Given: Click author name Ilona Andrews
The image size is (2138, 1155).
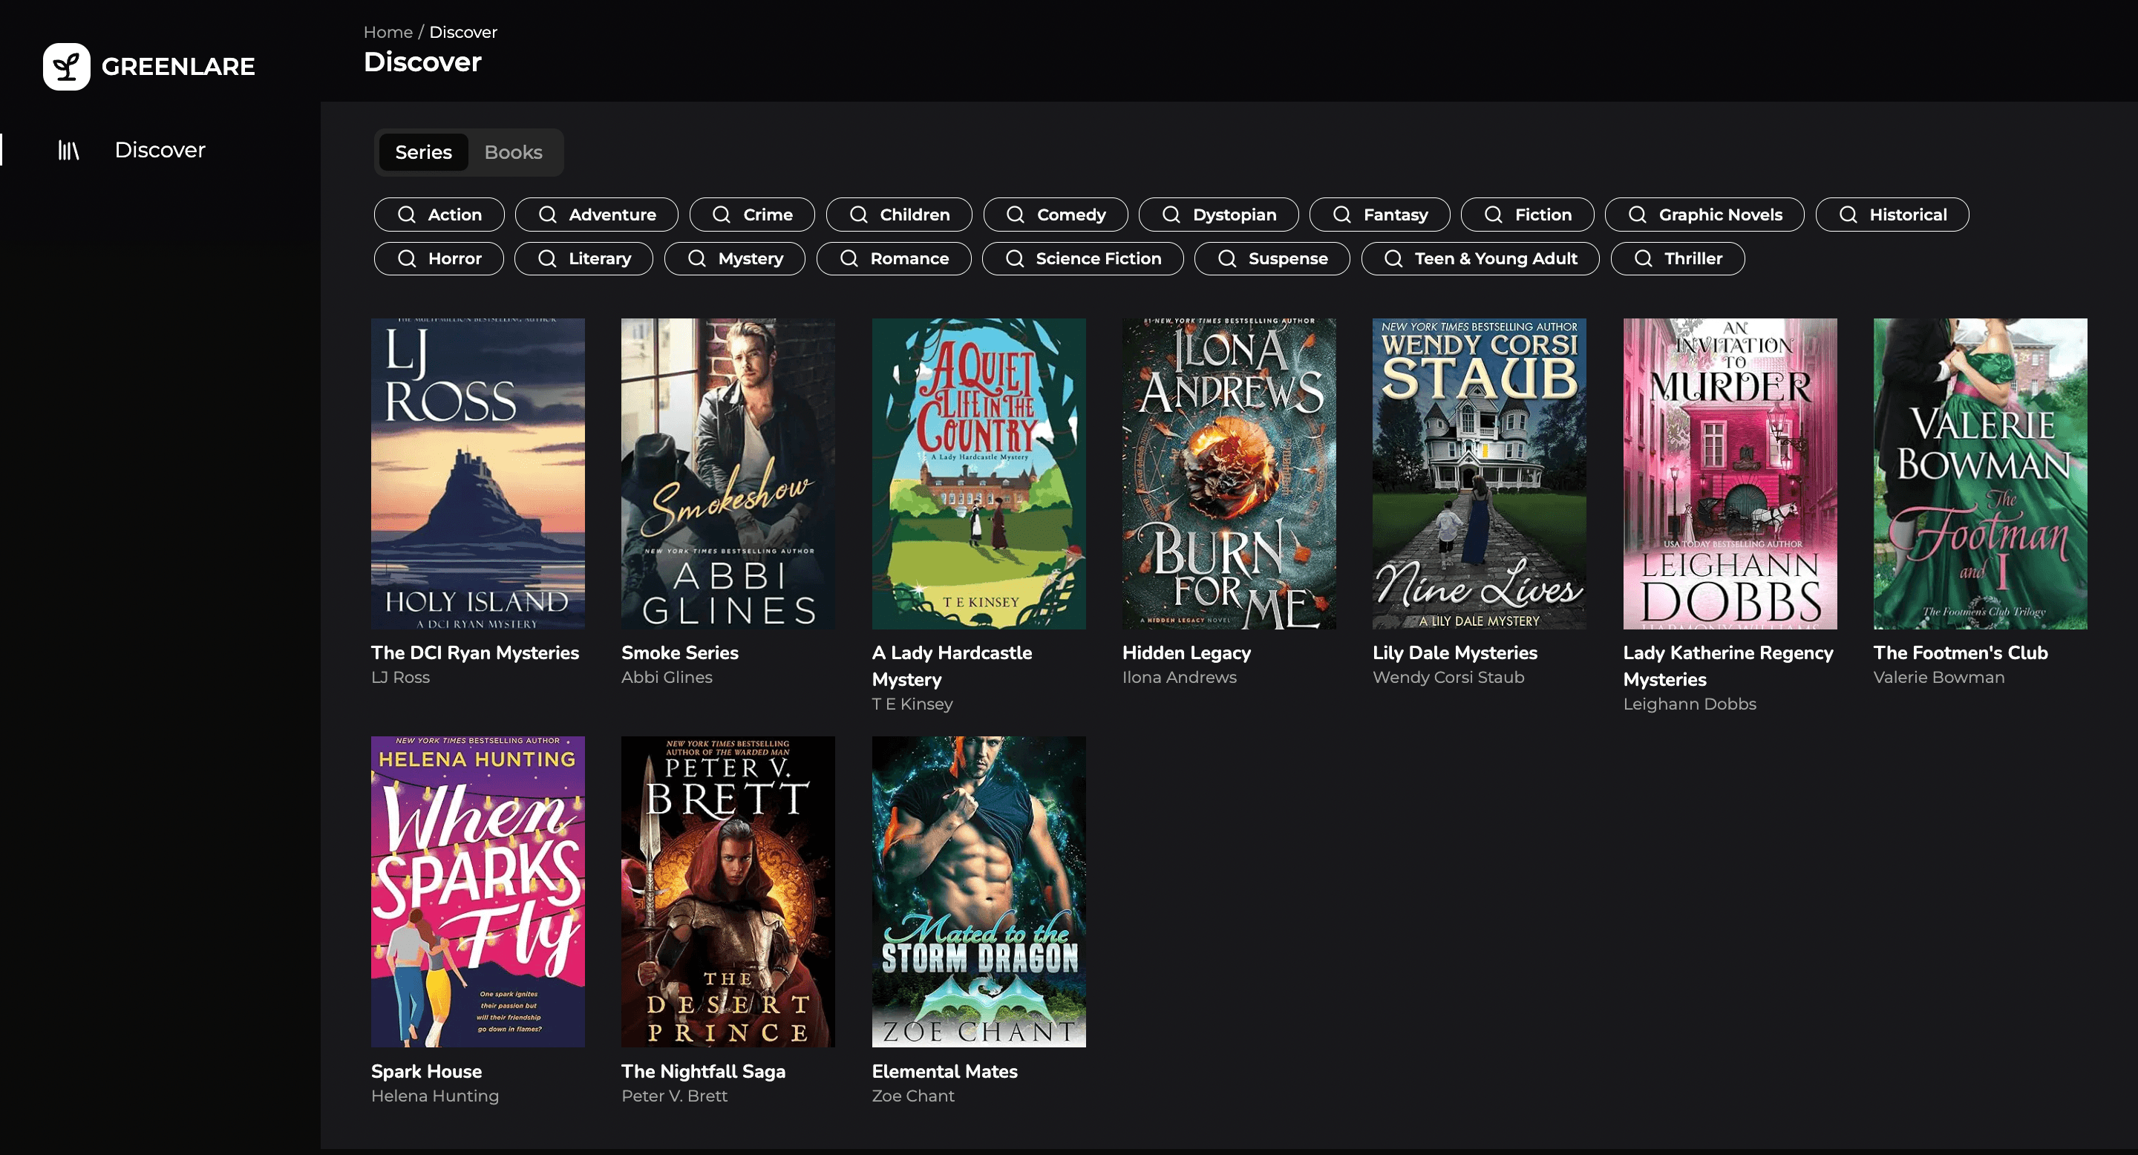Looking at the screenshot, I should tap(1180, 677).
